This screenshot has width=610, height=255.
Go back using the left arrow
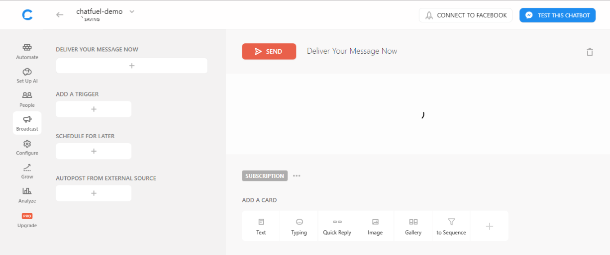(60, 15)
